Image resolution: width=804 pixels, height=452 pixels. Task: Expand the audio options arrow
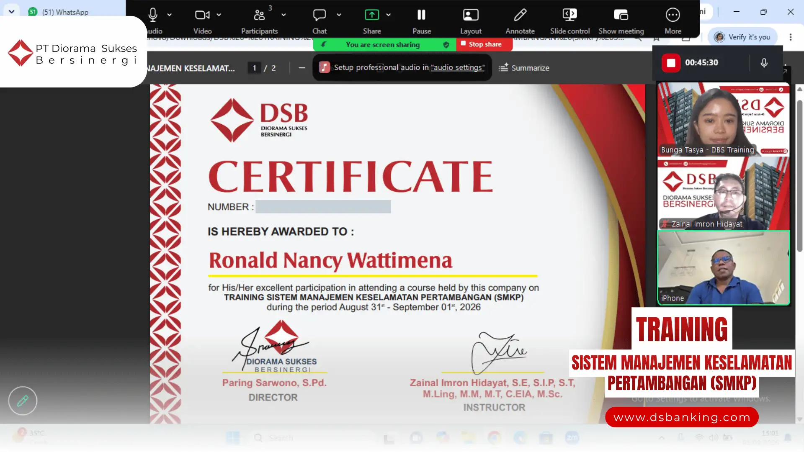(x=169, y=15)
